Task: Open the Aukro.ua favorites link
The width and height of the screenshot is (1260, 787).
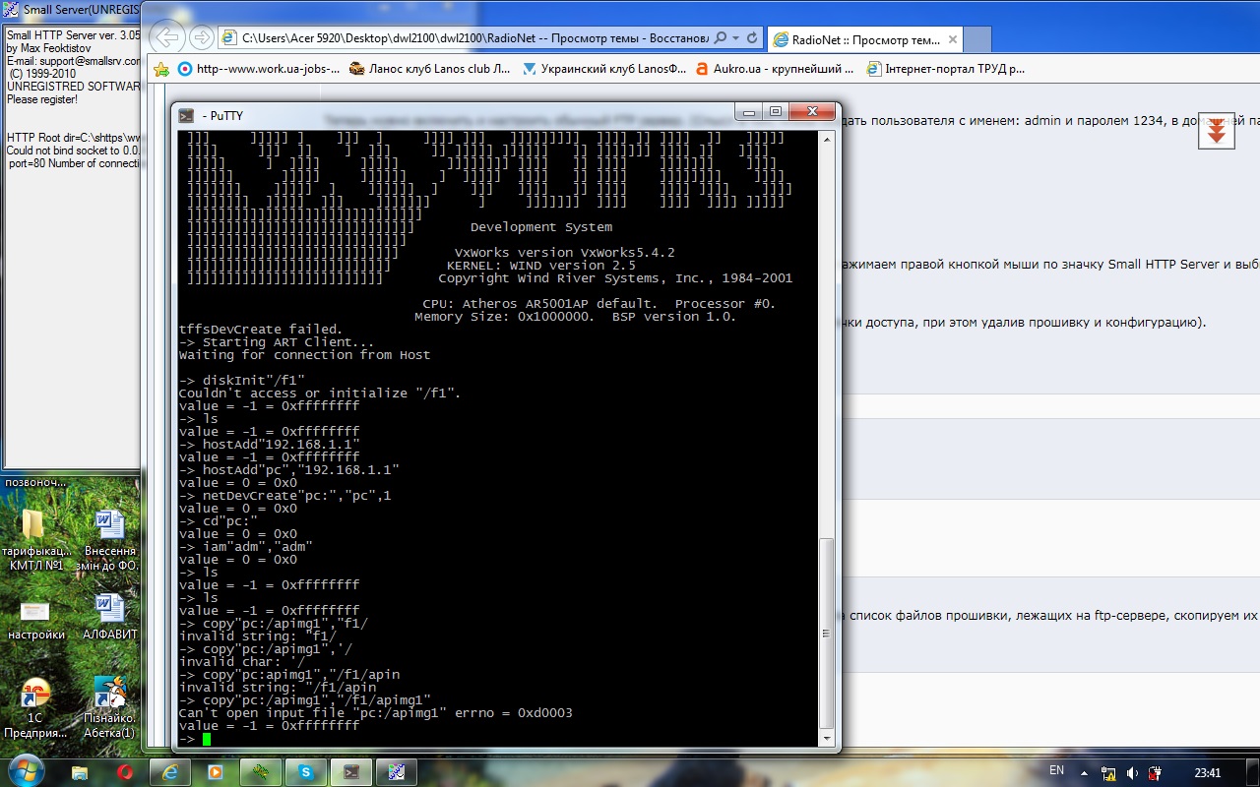Action: coord(775,69)
